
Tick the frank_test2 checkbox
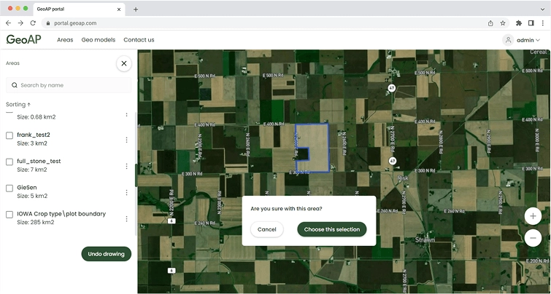point(9,135)
